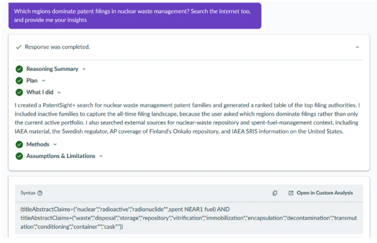Copy the syntax query to clipboard
The height and width of the screenshot is (243, 377).
[275, 193]
